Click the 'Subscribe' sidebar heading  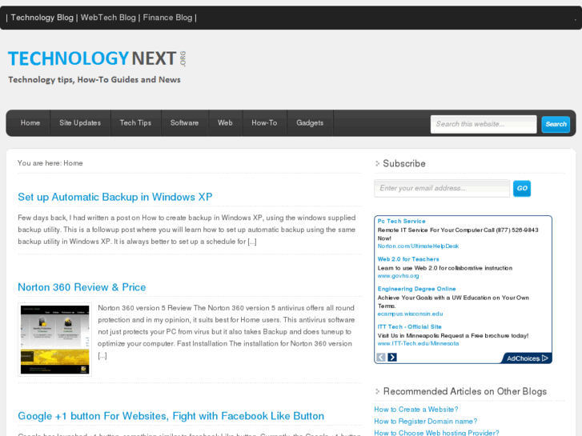tap(404, 164)
